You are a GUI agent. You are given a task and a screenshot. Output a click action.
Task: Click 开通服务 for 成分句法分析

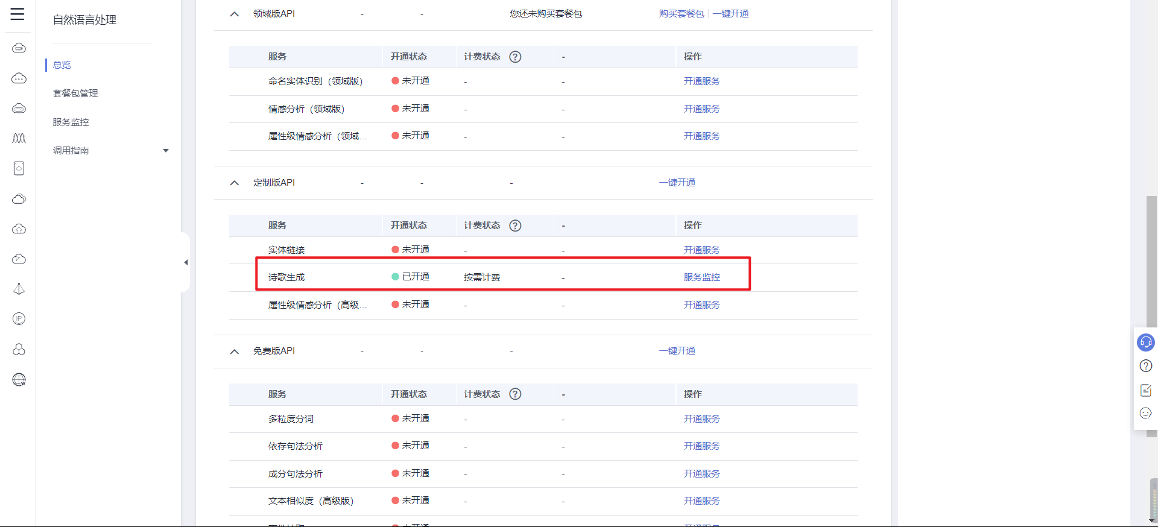[702, 473]
